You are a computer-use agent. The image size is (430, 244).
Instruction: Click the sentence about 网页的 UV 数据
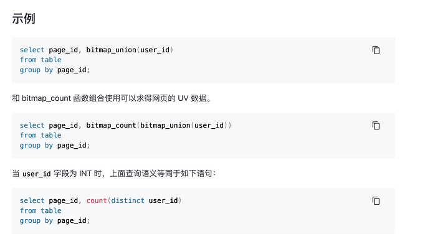(x=112, y=98)
